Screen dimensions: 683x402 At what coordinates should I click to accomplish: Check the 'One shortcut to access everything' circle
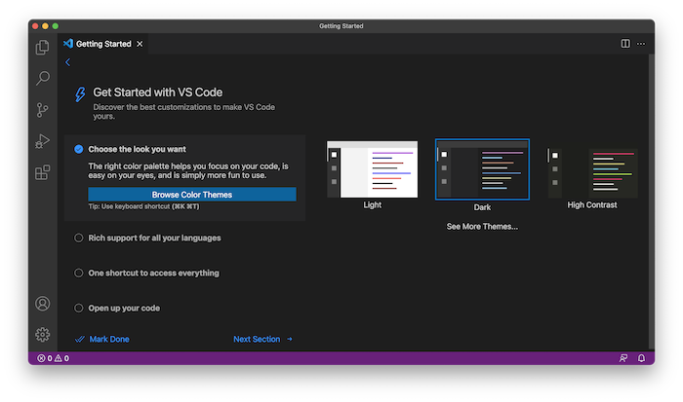(78, 273)
